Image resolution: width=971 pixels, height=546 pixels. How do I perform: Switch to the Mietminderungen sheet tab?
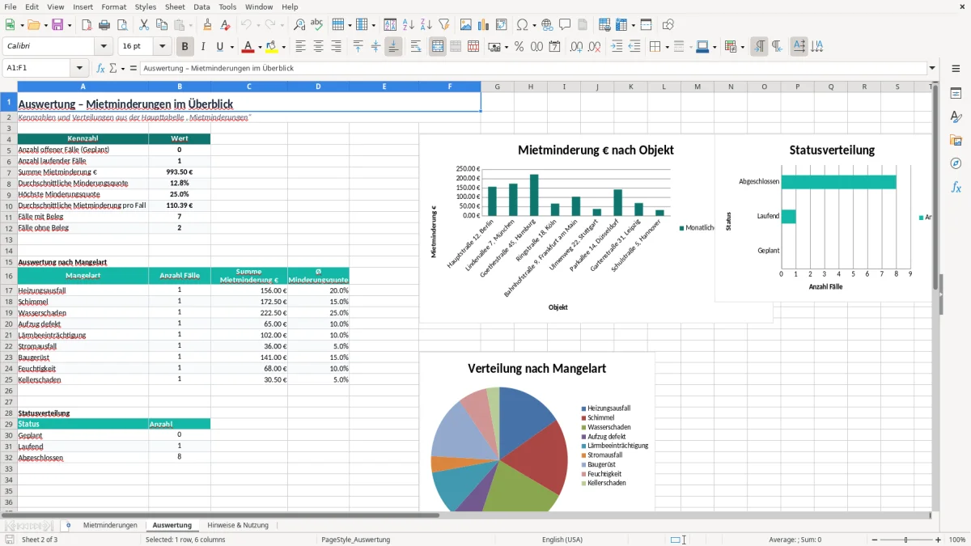(110, 525)
